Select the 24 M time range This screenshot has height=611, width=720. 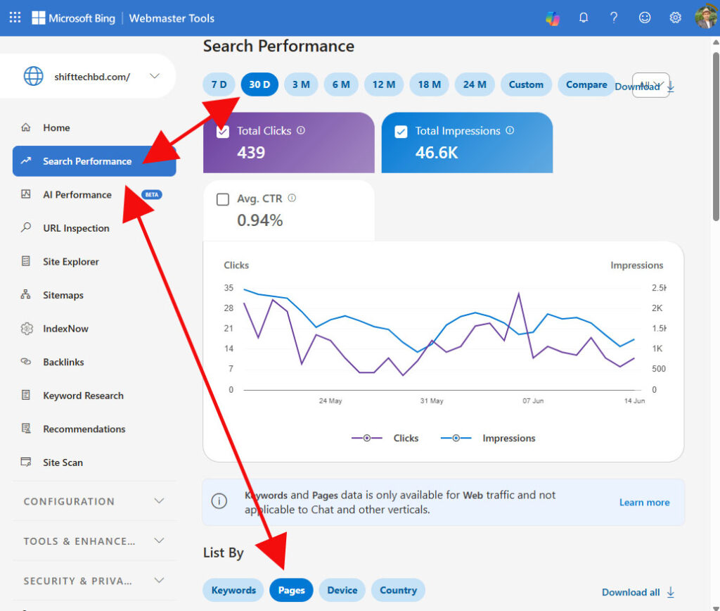pyautogui.click(x=475, y=84)
